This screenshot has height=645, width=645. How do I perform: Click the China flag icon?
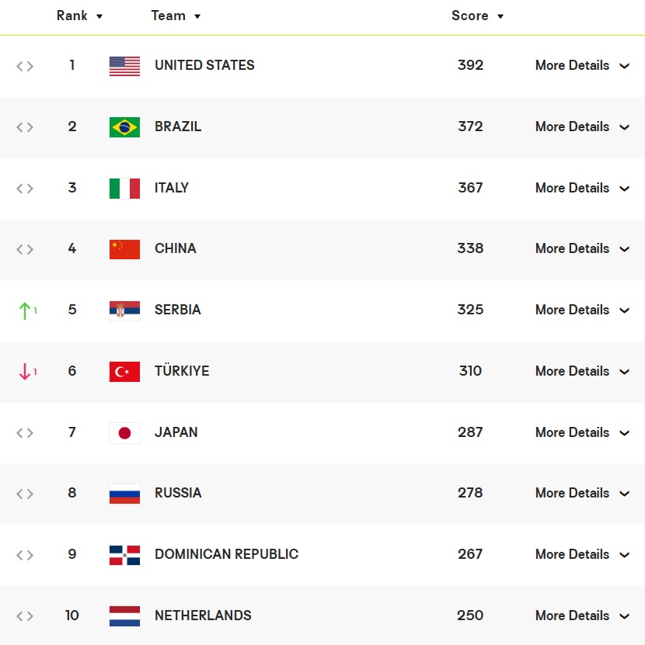[x=124, y=249]
